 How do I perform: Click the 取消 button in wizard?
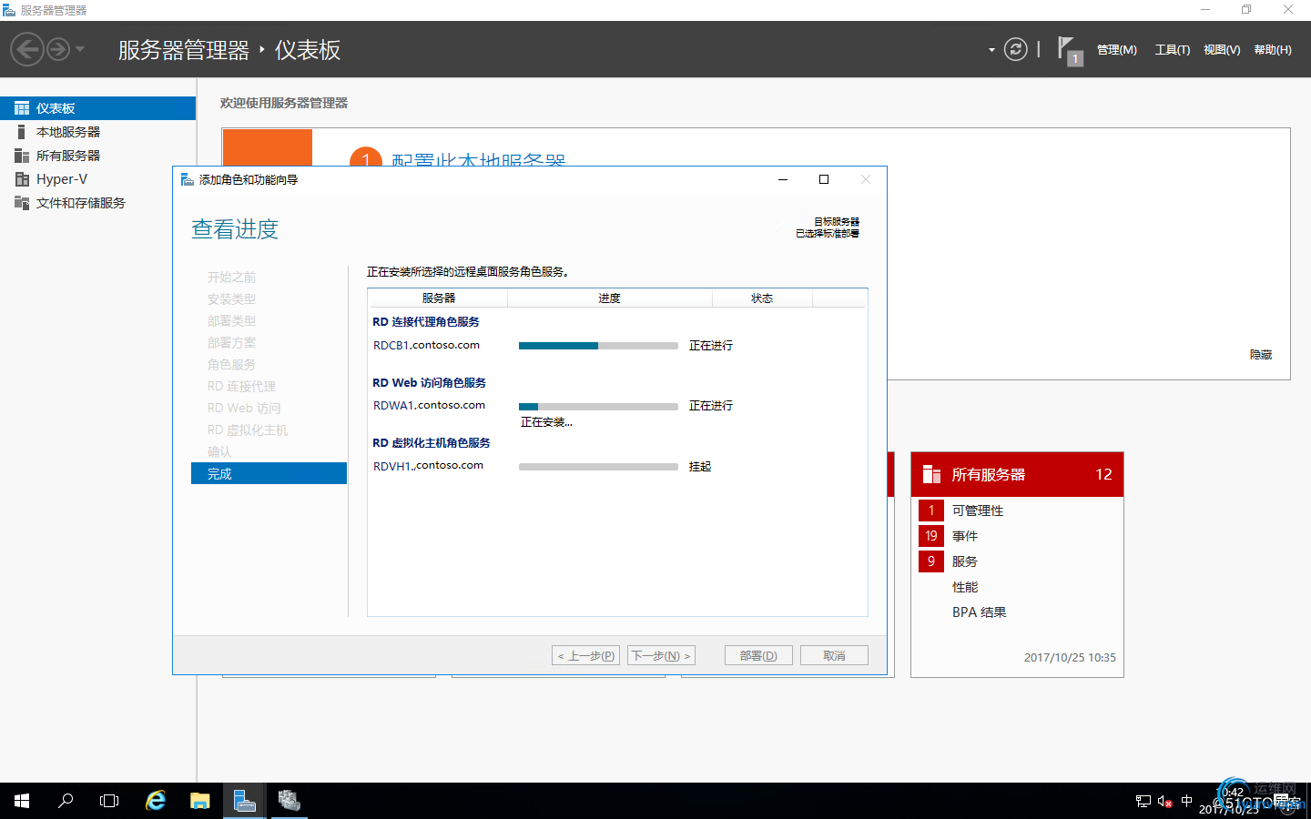pos(834,655)
